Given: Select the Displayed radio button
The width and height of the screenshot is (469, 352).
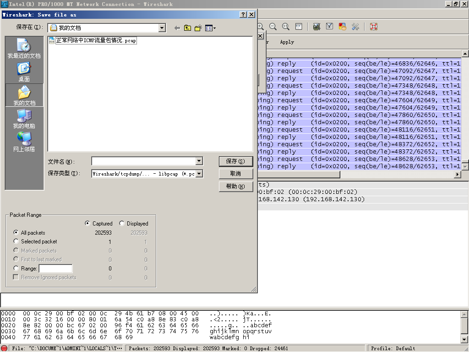Looking at the screenshot, I should [x=122, y=223].
